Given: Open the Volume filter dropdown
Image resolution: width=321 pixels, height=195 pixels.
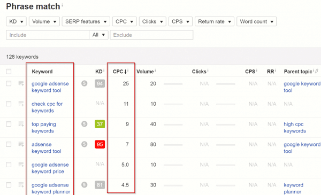Looking at the screenshot, I should (44, 21).
